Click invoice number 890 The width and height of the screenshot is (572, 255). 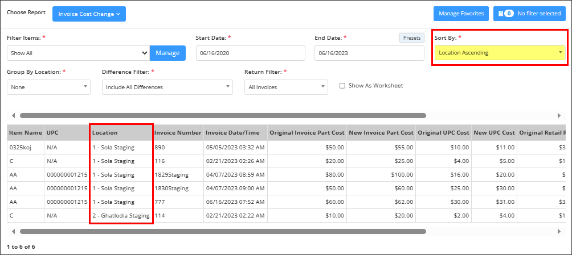tap(159, 147)
